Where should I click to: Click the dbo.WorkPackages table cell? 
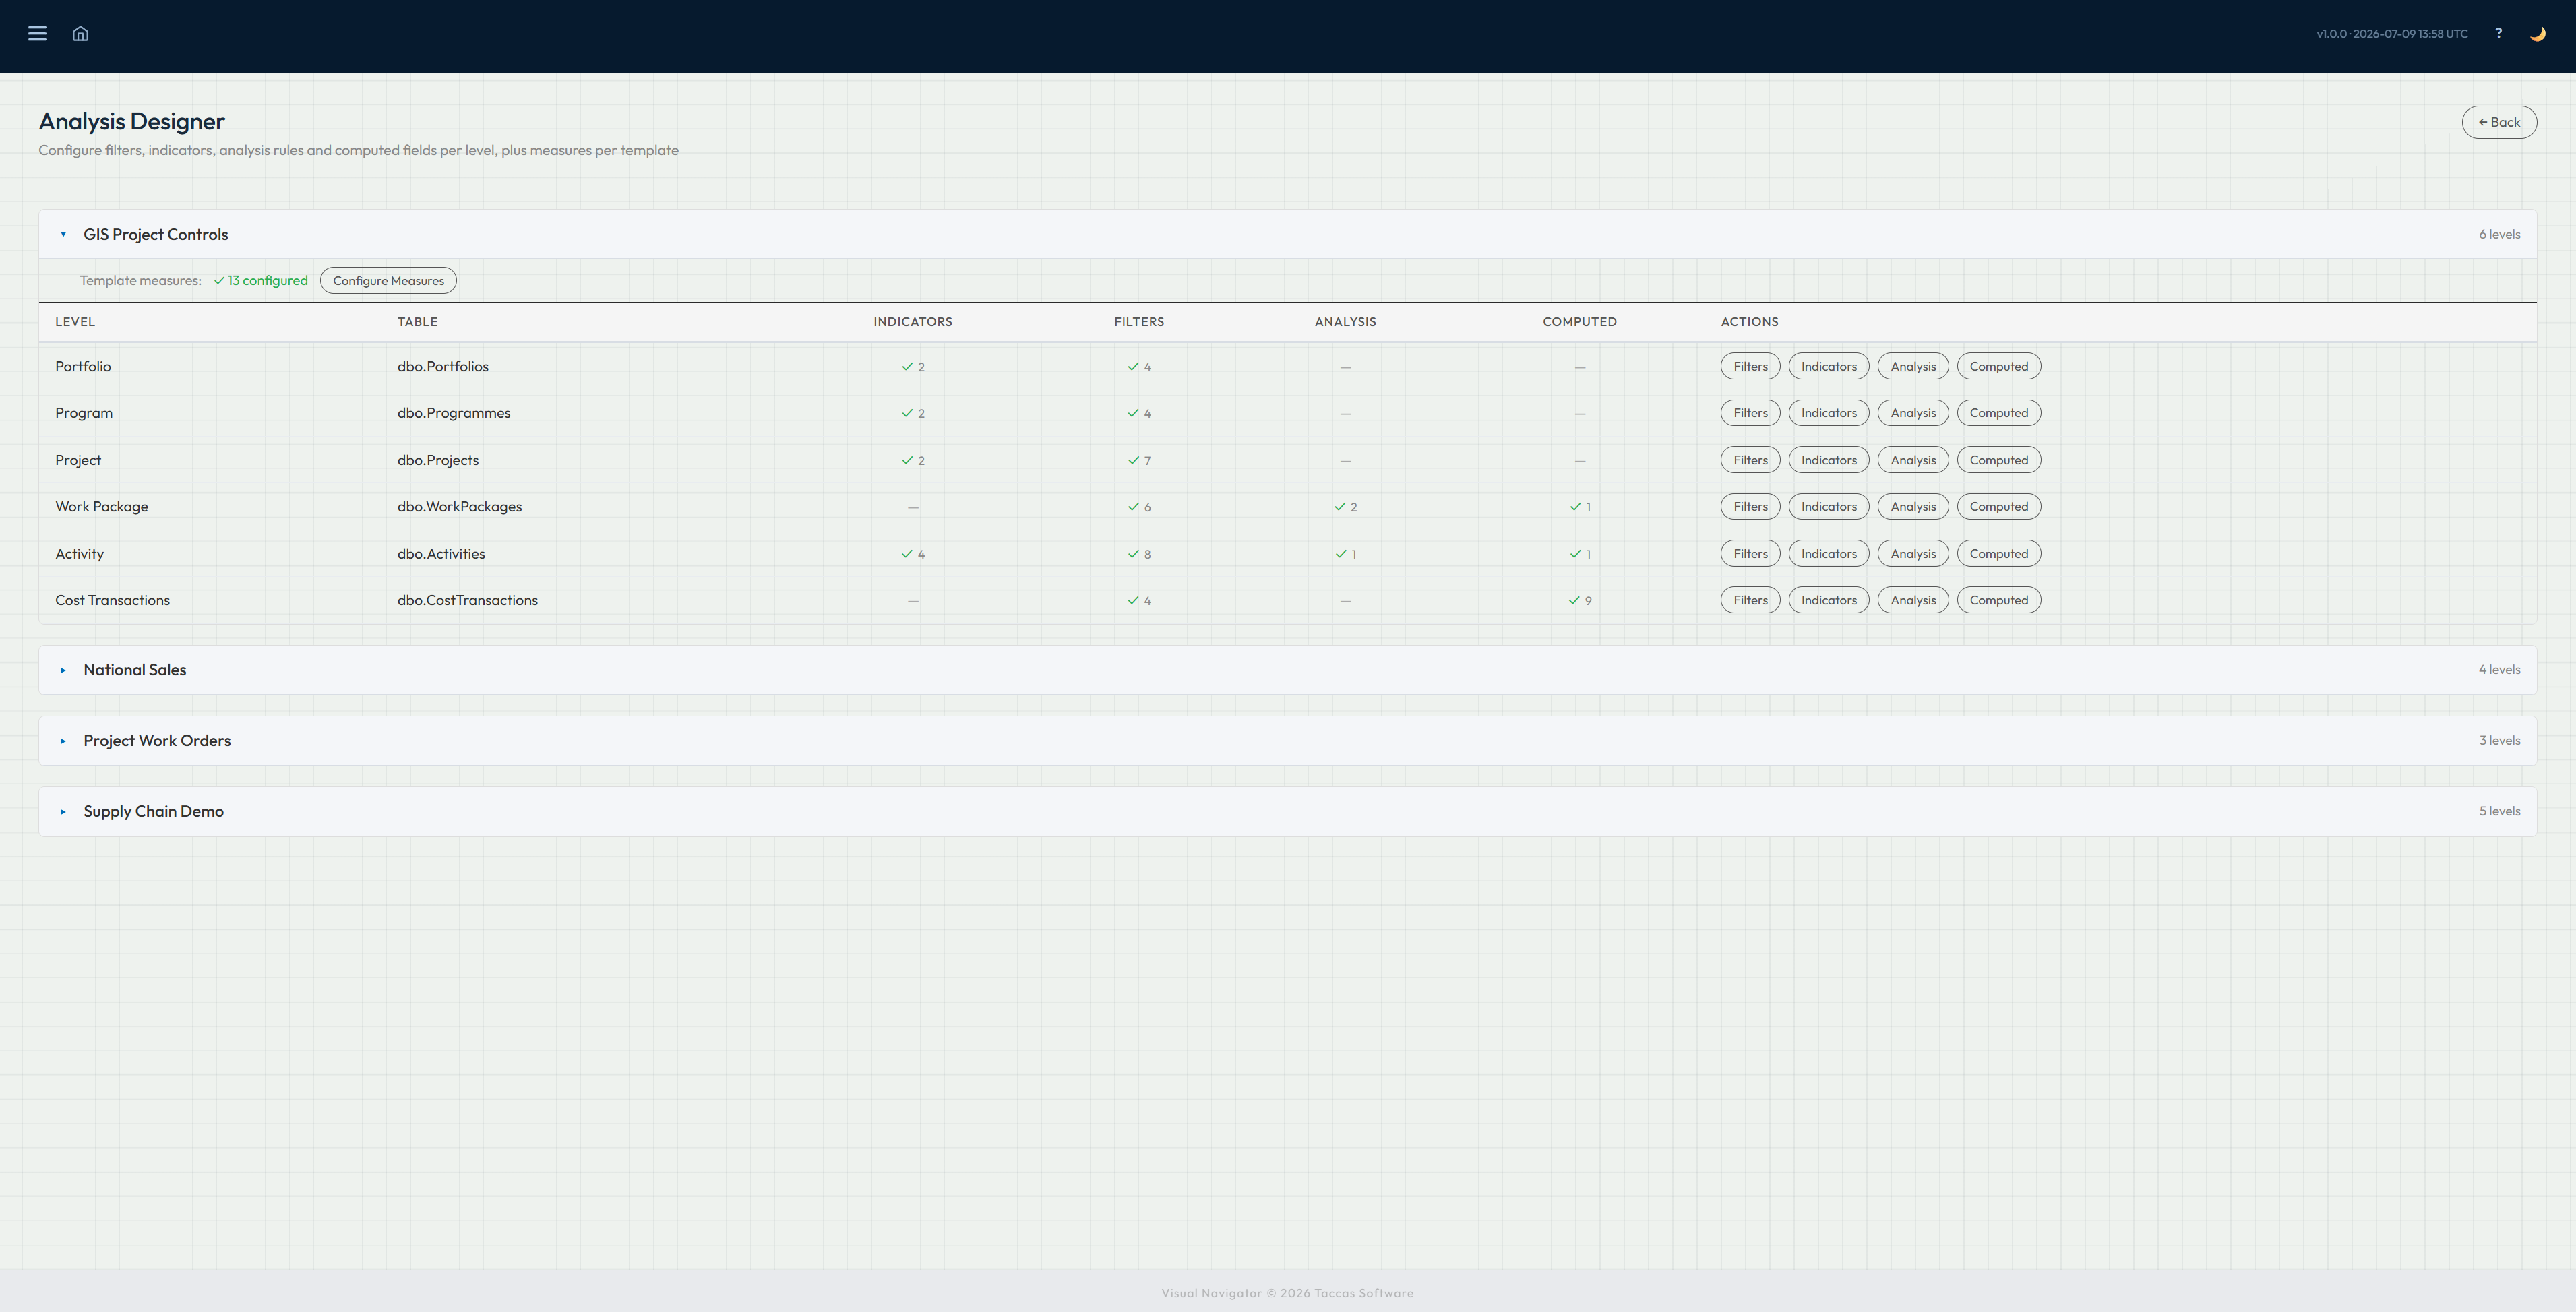coord(460,507)
